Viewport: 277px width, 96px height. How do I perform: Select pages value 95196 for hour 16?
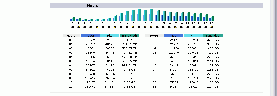(174, 57)
